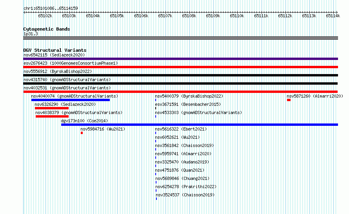The image size is (349, 214).
Task: Click the Cytogenetic Bands track title
Action: pos(47,29)
